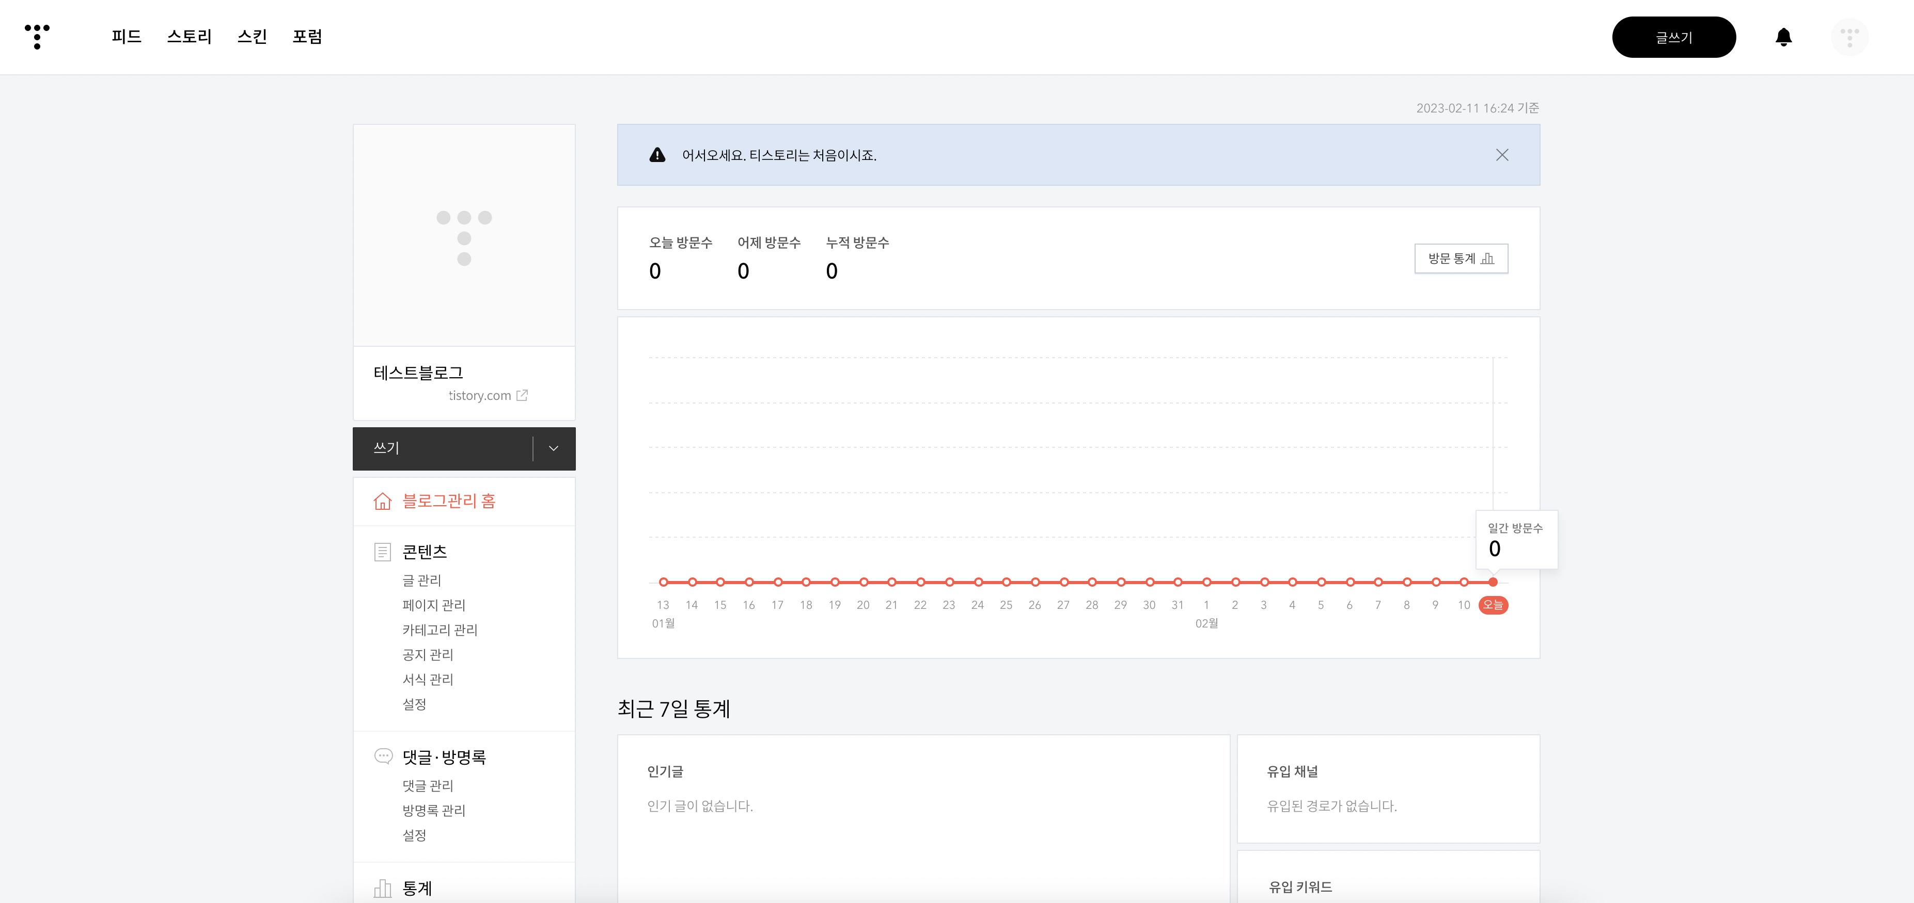Click the 글쓰기 button in header
The height and width of the screenshot is (903, 1914).
[x=1673, y=37]
